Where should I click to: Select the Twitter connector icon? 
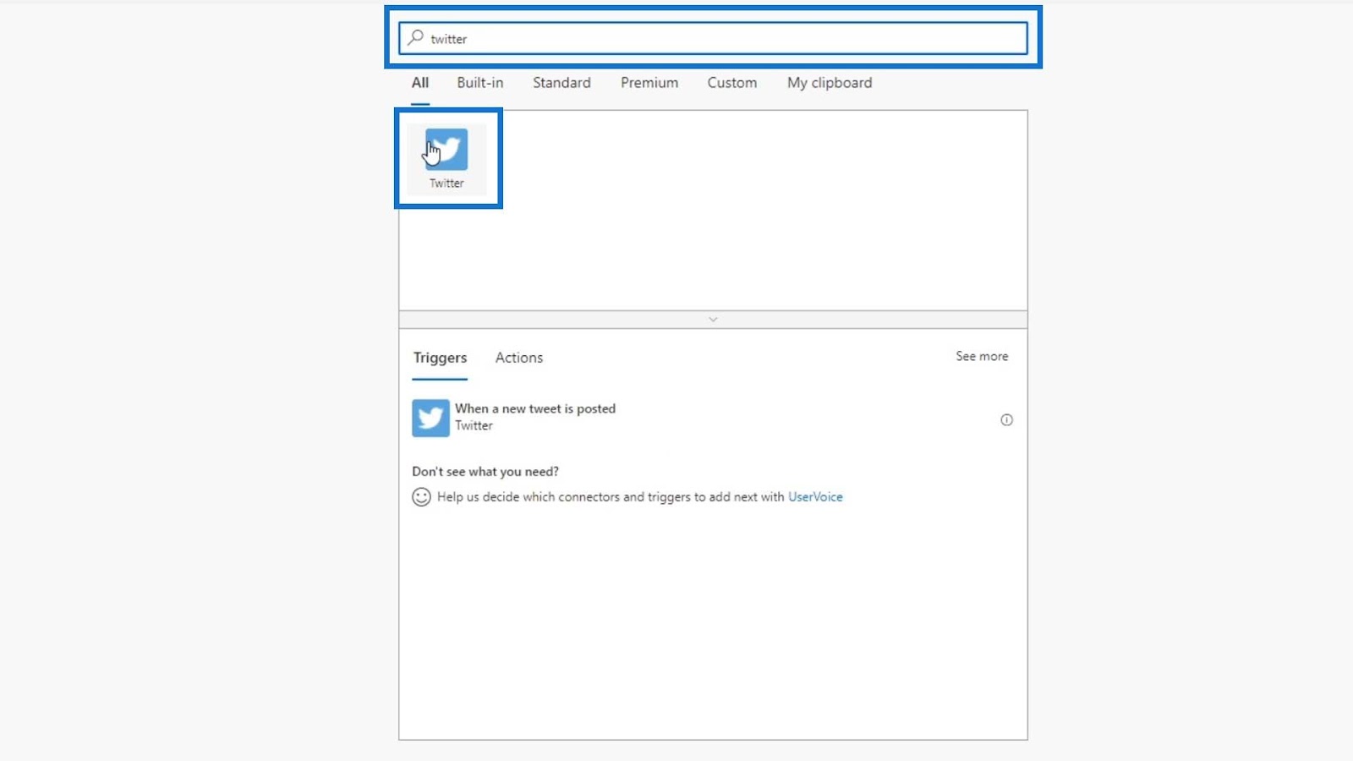click(x=446, y=150)
